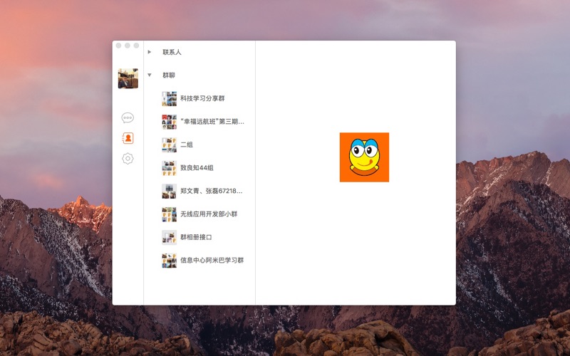Open the chat messages sidebar icon

128,117
